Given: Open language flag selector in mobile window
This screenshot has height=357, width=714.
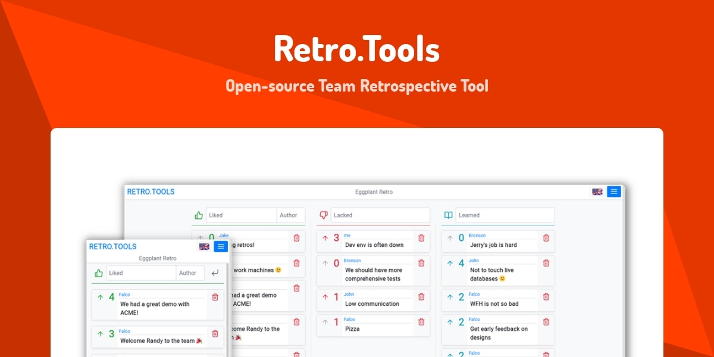Looking at the screenshot, I should point(204,246).
